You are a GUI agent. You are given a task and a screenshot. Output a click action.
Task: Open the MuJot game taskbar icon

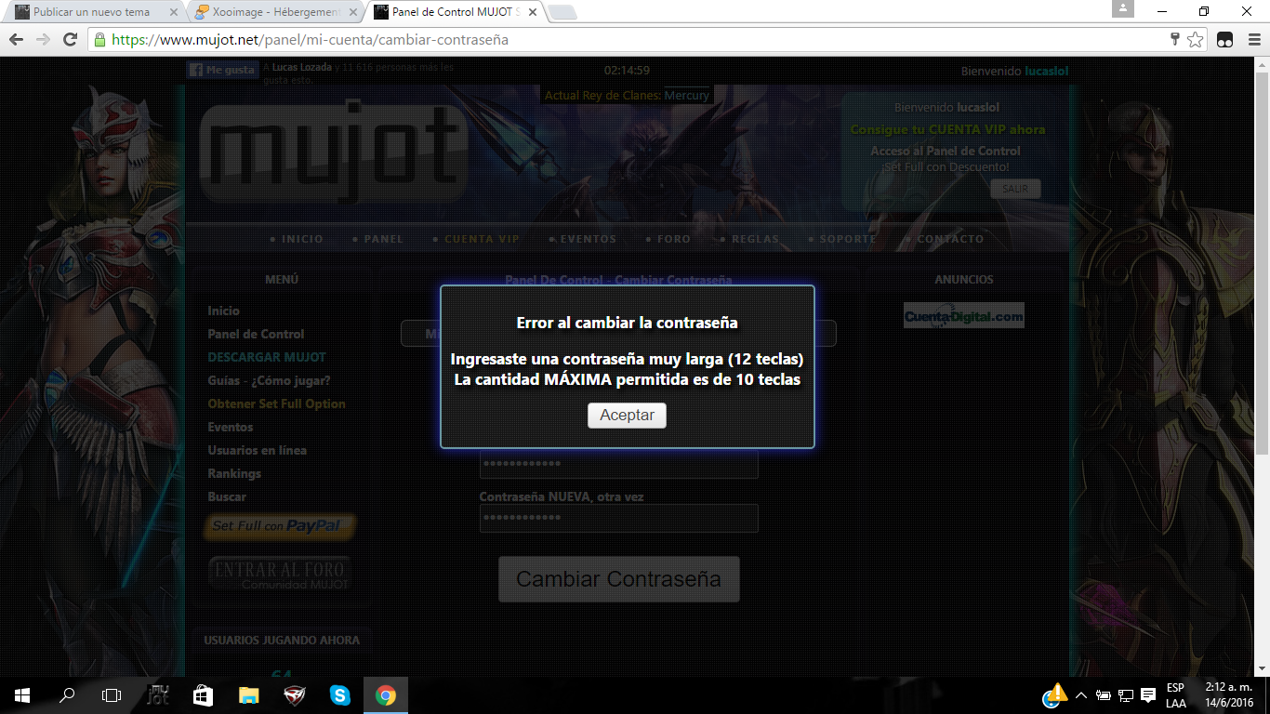[x=158, y=695]
